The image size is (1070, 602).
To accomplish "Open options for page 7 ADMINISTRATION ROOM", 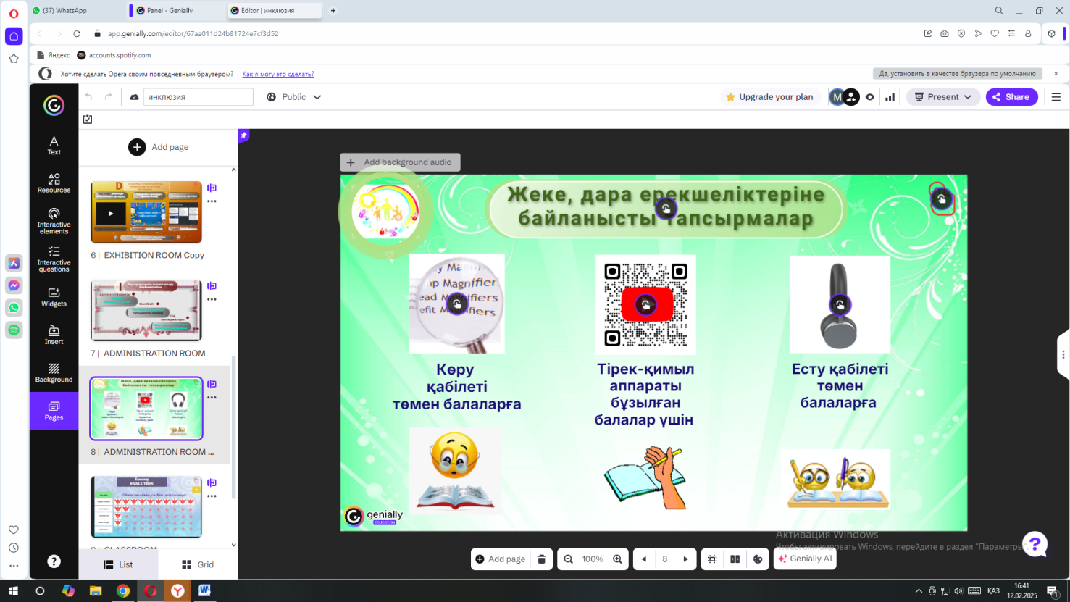I will pyautogui.click(x=212, y=299).
